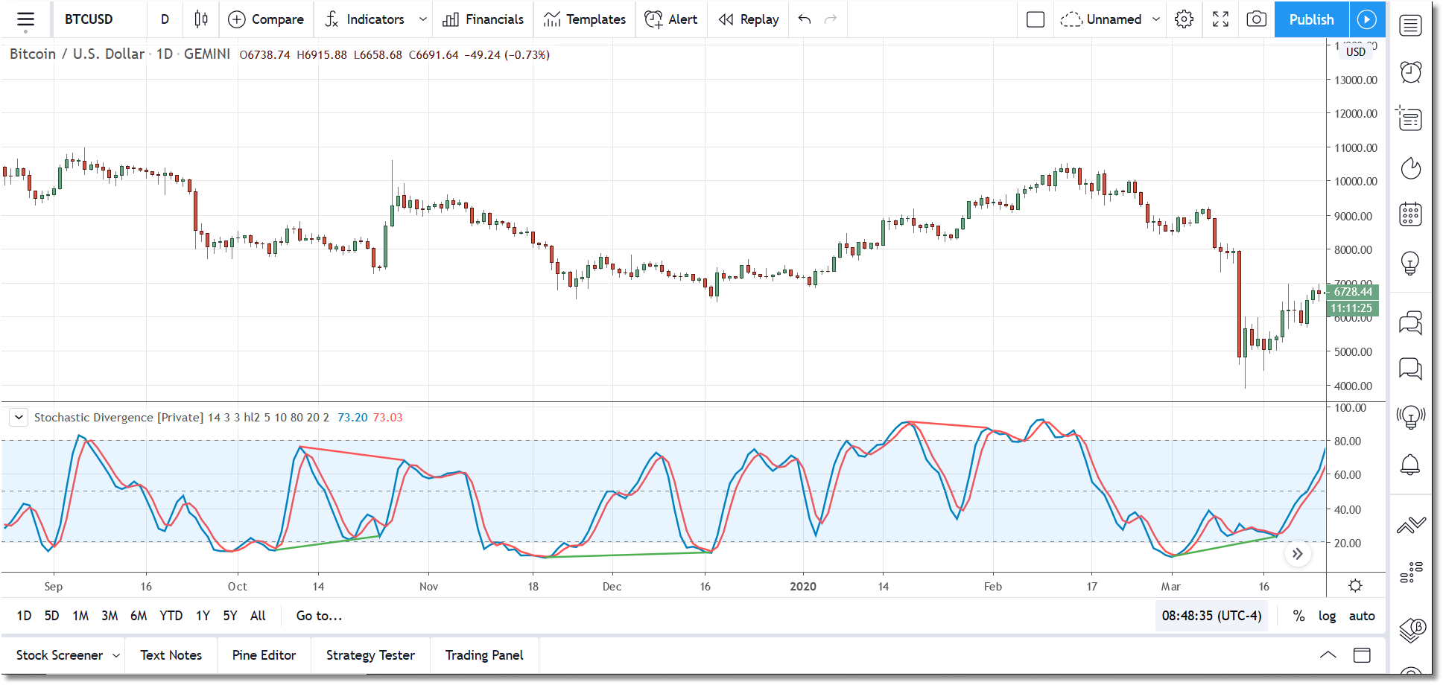Undo the last chart action
This screenshot has height=685, width=1443.
tap(805, 19)
